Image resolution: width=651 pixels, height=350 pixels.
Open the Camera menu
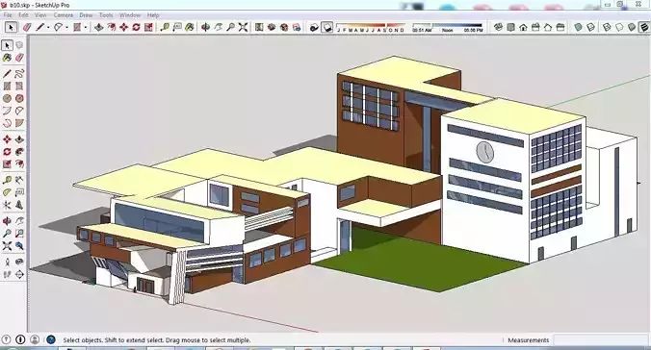[x=64, y=15]
